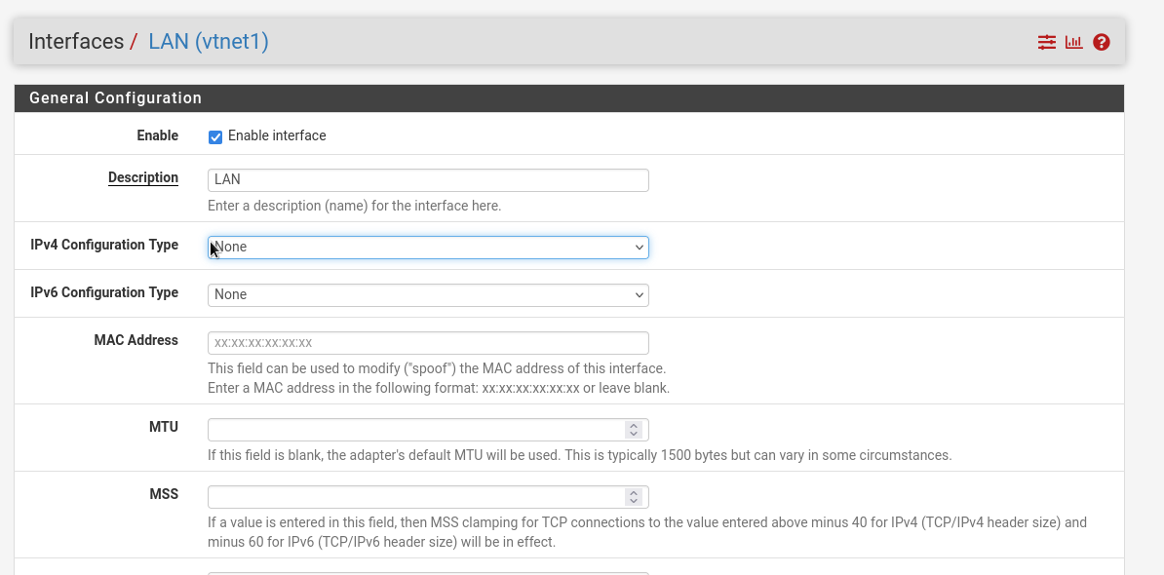Open the traffic graphs icon
The image size is (1164, 575).
[1073, 42]
